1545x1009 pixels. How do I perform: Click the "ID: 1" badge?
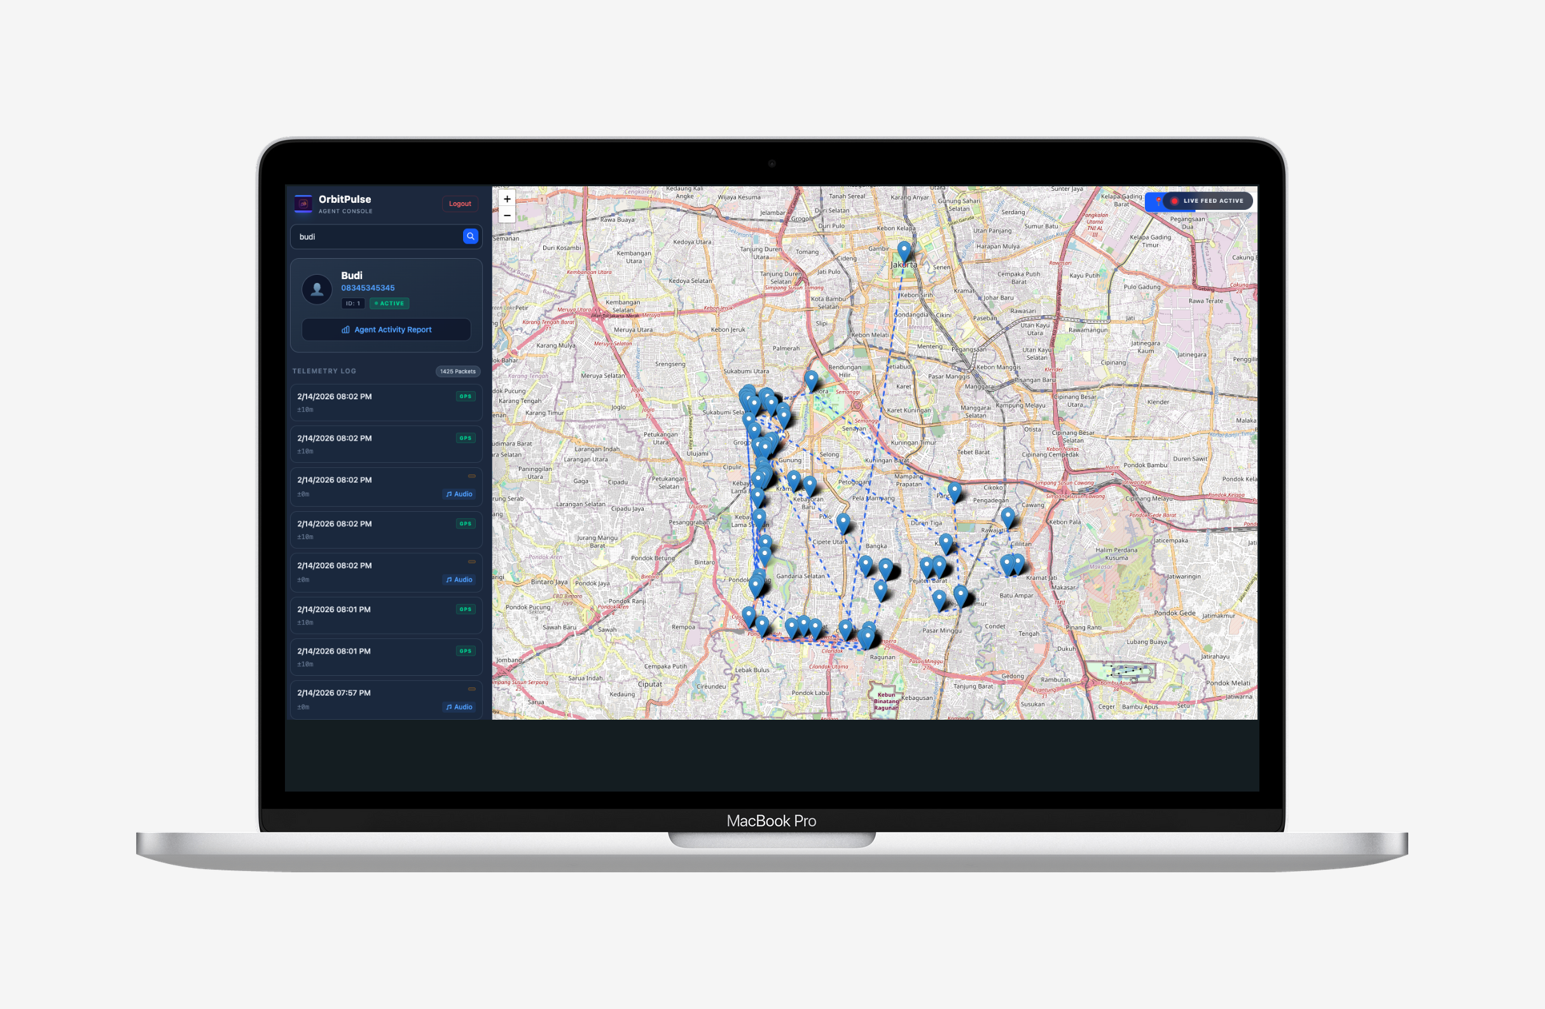[352, 304]
